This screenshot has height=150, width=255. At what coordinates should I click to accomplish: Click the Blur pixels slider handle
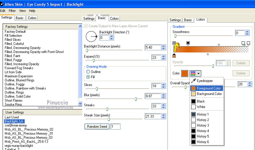point(136,99)
